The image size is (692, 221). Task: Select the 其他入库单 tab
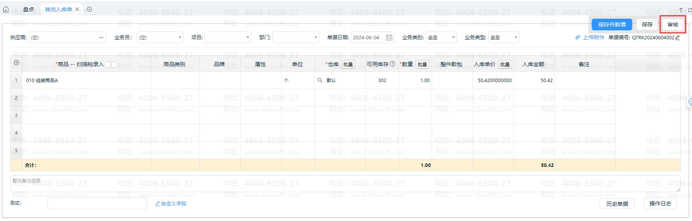coord(58,9)
